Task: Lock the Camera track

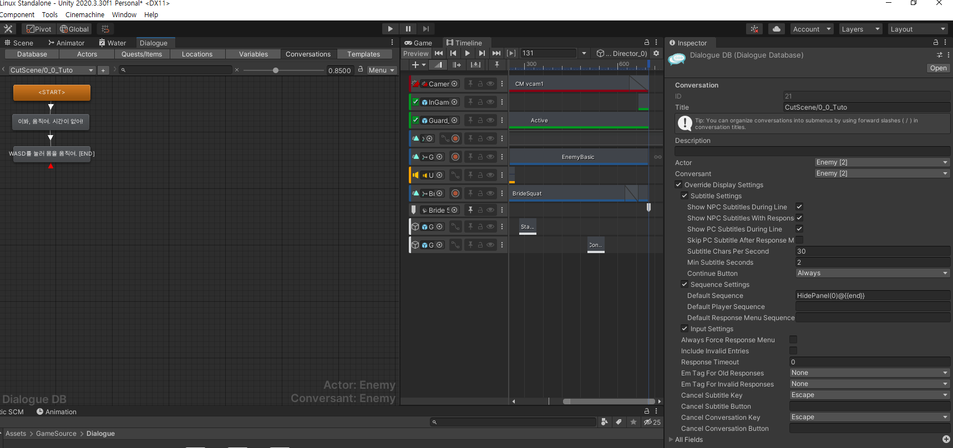Action: point(480,84)
